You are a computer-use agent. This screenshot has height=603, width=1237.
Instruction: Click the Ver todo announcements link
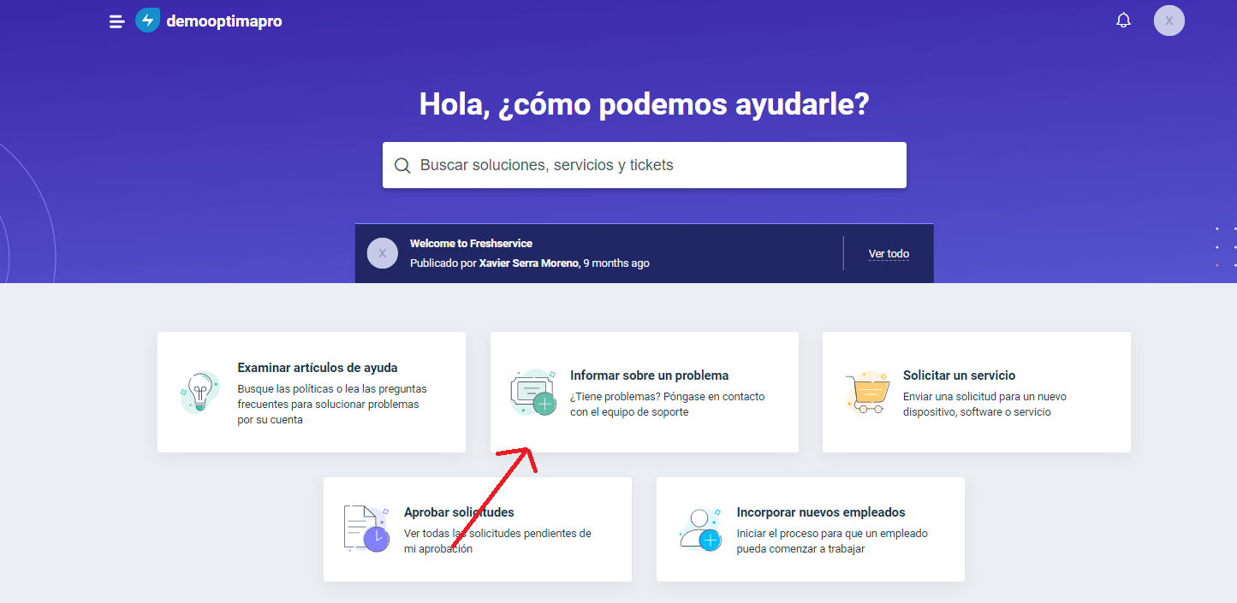(889, 254)
